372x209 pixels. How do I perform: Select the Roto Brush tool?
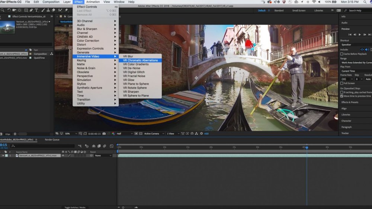click(x=60, y=10)
